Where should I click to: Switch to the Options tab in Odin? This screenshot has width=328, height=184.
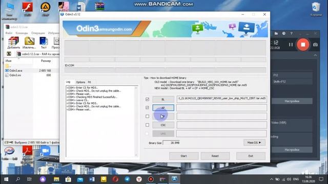pyautogui.click(x=80, y=82)
